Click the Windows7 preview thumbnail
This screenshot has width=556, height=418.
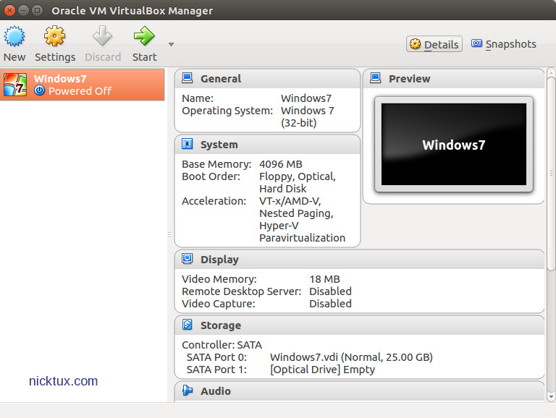pyautogui.click(x=453, y=145)
